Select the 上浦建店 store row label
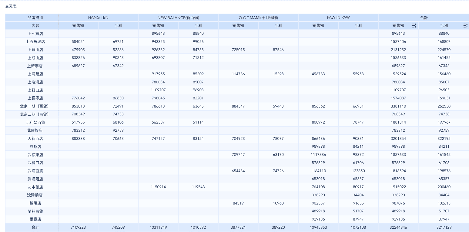 pyautogui.click(x=35, y=74)
